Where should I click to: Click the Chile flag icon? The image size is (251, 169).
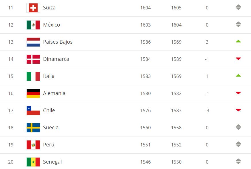pos(33,110)
